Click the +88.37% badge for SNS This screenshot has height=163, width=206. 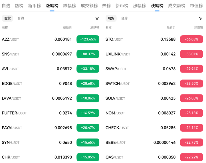point(88,54)
